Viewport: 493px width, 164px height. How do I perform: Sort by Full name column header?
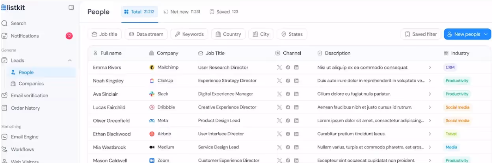tap(107, 53)
